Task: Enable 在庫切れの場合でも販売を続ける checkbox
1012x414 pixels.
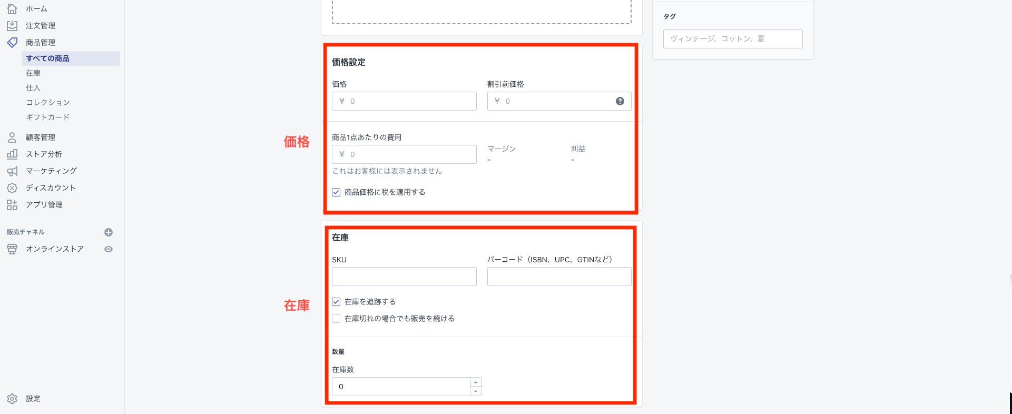Action: 336,319
